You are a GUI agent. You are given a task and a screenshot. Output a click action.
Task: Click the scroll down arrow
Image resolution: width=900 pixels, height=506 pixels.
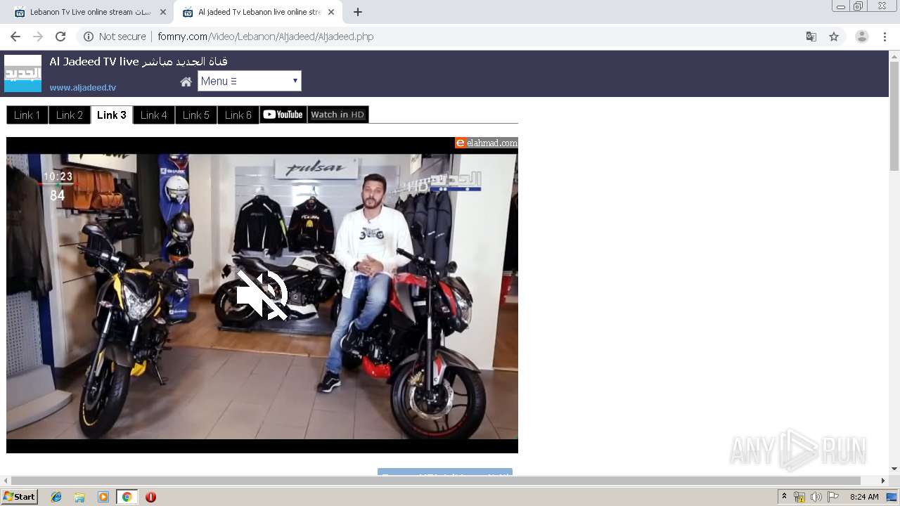tap(894, 469)
